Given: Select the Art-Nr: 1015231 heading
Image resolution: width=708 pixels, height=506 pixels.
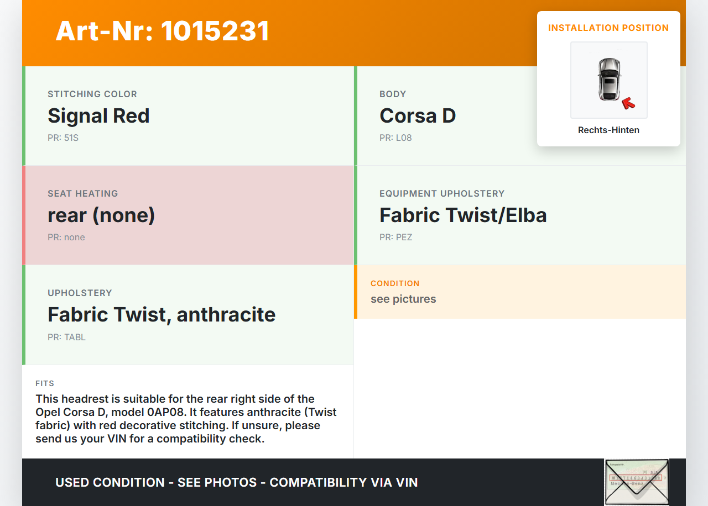Looking at the screenshot, I should (x=163, y=31).
